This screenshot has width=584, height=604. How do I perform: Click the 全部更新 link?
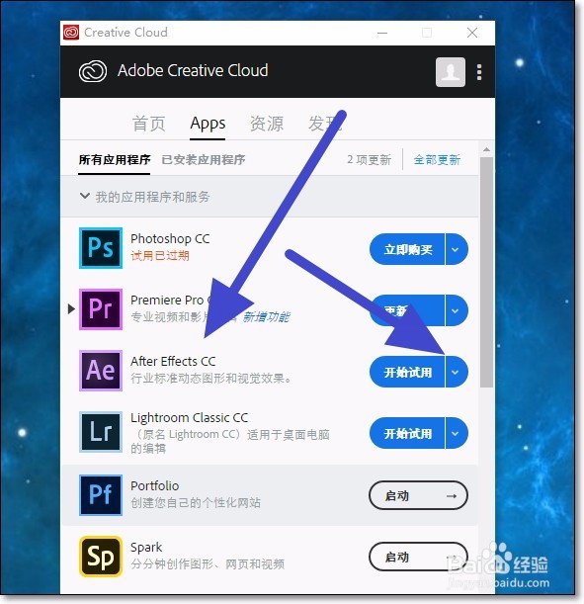coord(437,159)
